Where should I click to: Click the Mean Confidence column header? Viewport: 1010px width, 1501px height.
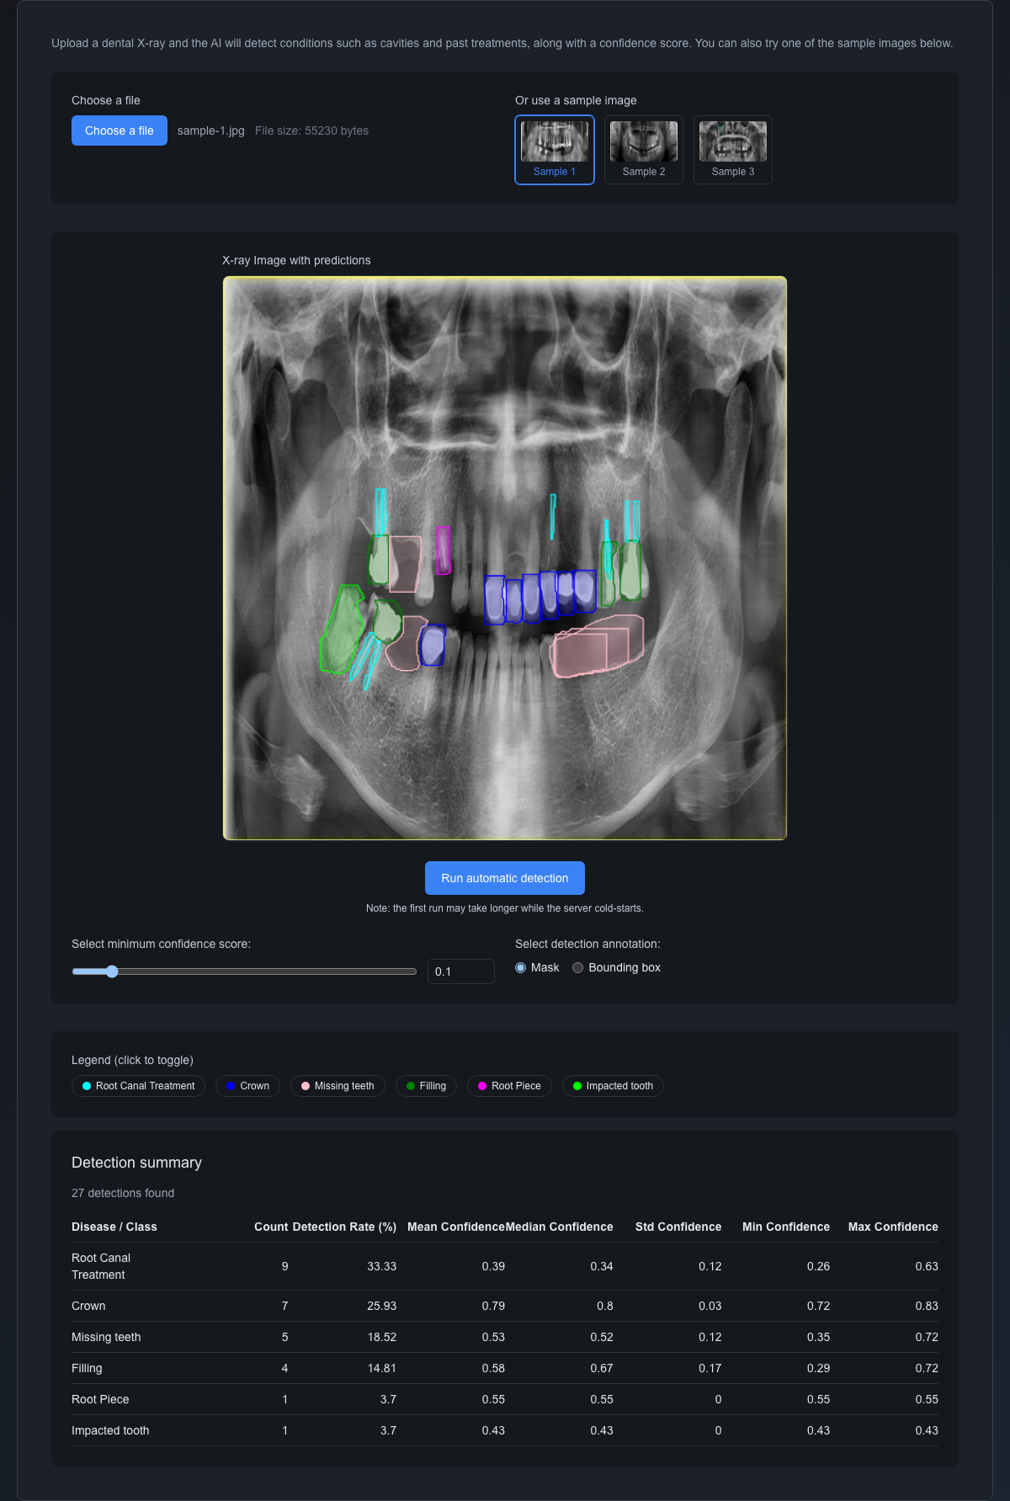click(456, 1227)
